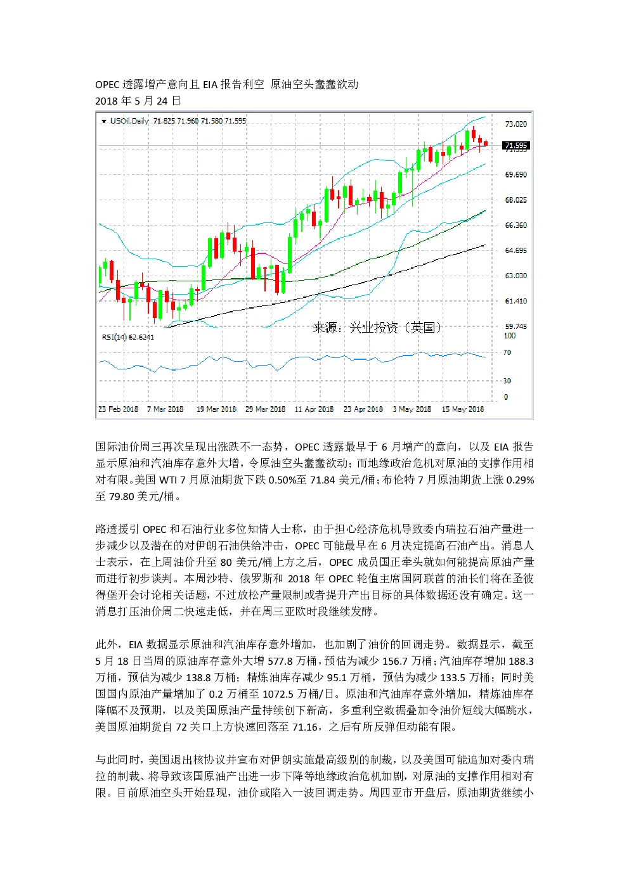Click the paragraph beginning 此外，EIA 数据显示
629x889 pixels.
click(x=314, y=686)
